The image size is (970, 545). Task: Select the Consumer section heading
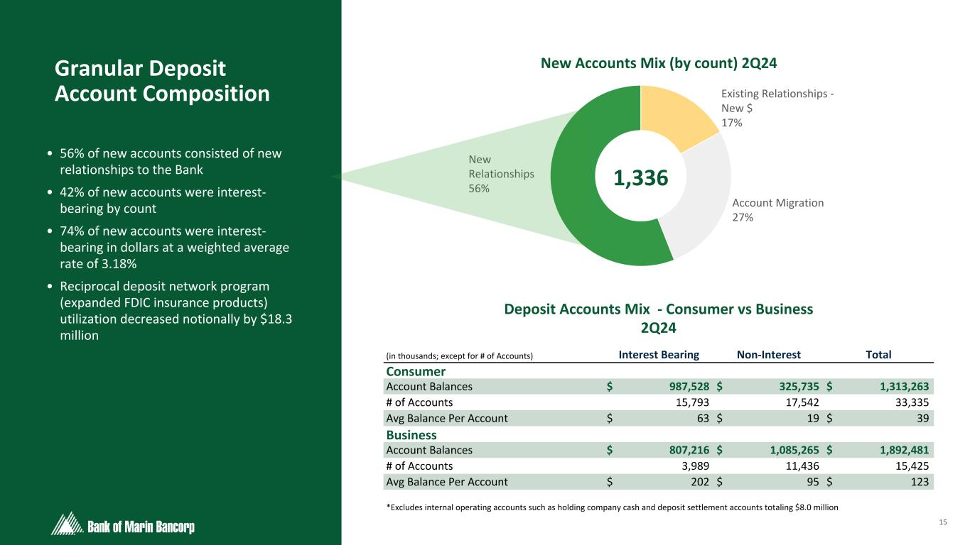[416, 372]
